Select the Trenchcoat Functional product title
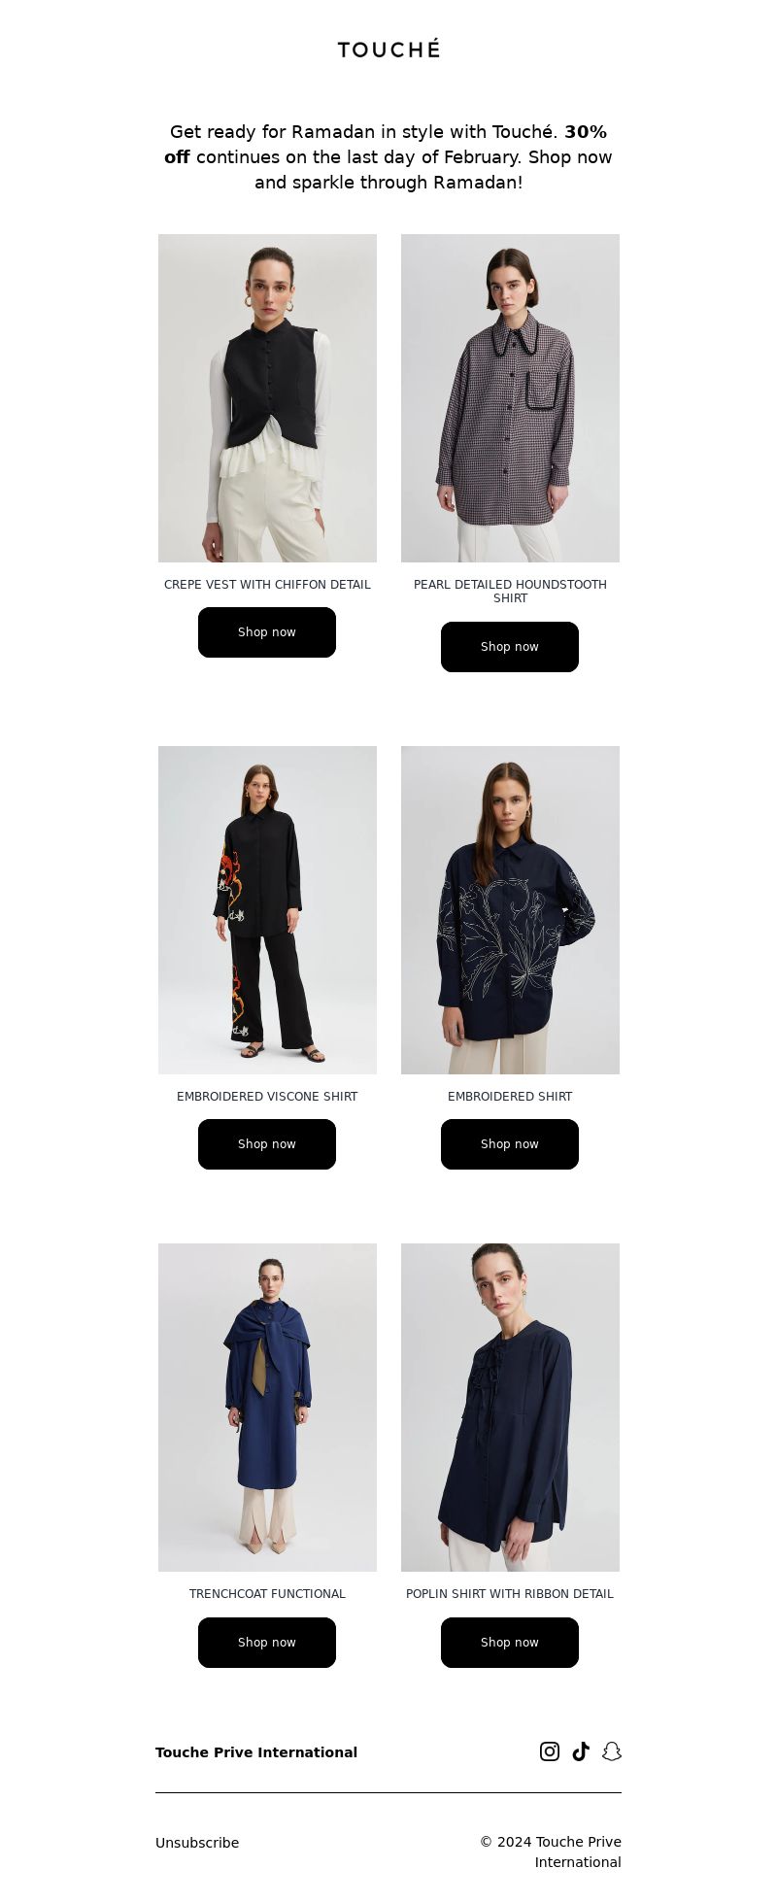Image resolution: width=777 pixels, height=1903 pixels. click(267, 1594)
